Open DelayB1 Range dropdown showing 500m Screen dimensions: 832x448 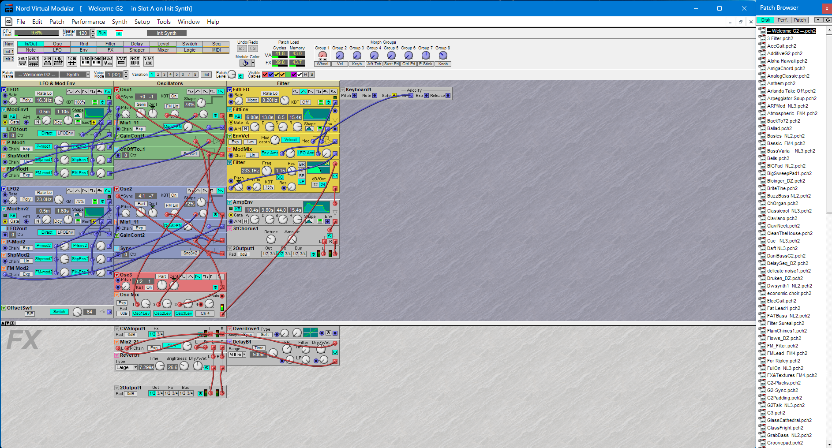tap(244, 355)
